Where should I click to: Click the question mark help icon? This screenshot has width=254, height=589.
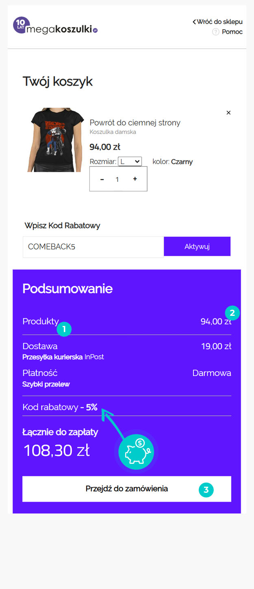point(215,32)
